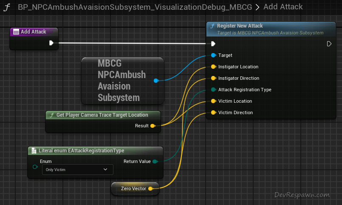Open the Only Victim enum dropdown
The image size is (342, 205).
[x=77, y=170]
